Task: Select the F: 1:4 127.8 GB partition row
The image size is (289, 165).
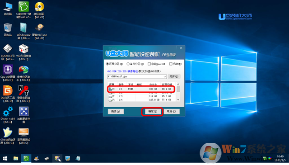Action: pyautogui.click(x=142, y=100)
